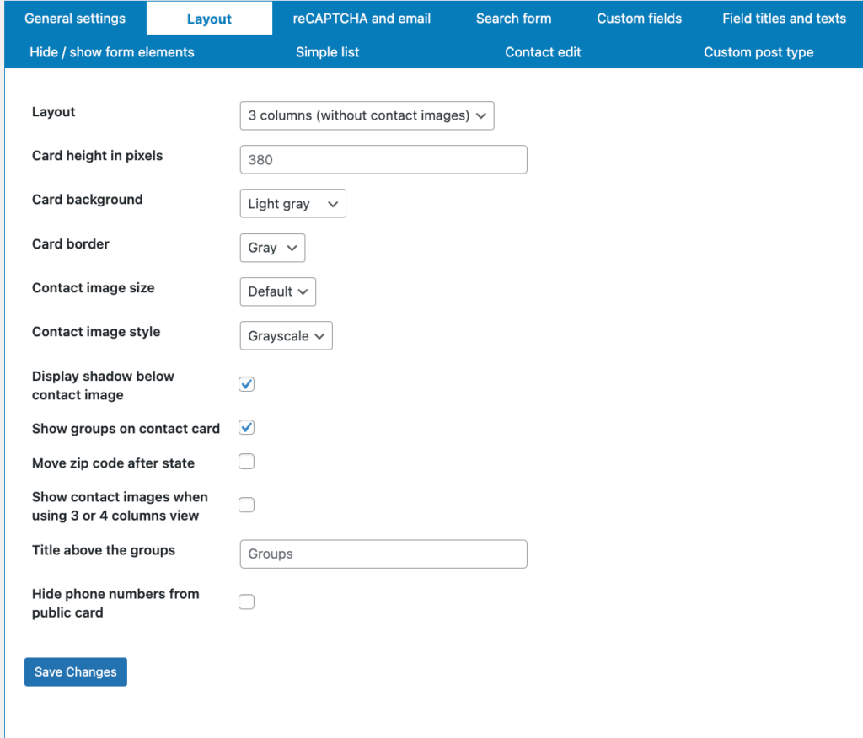The width and height of the screenshot is (863, 738).
Task: Open the Card border dropdown
Action: coord(272,248)
